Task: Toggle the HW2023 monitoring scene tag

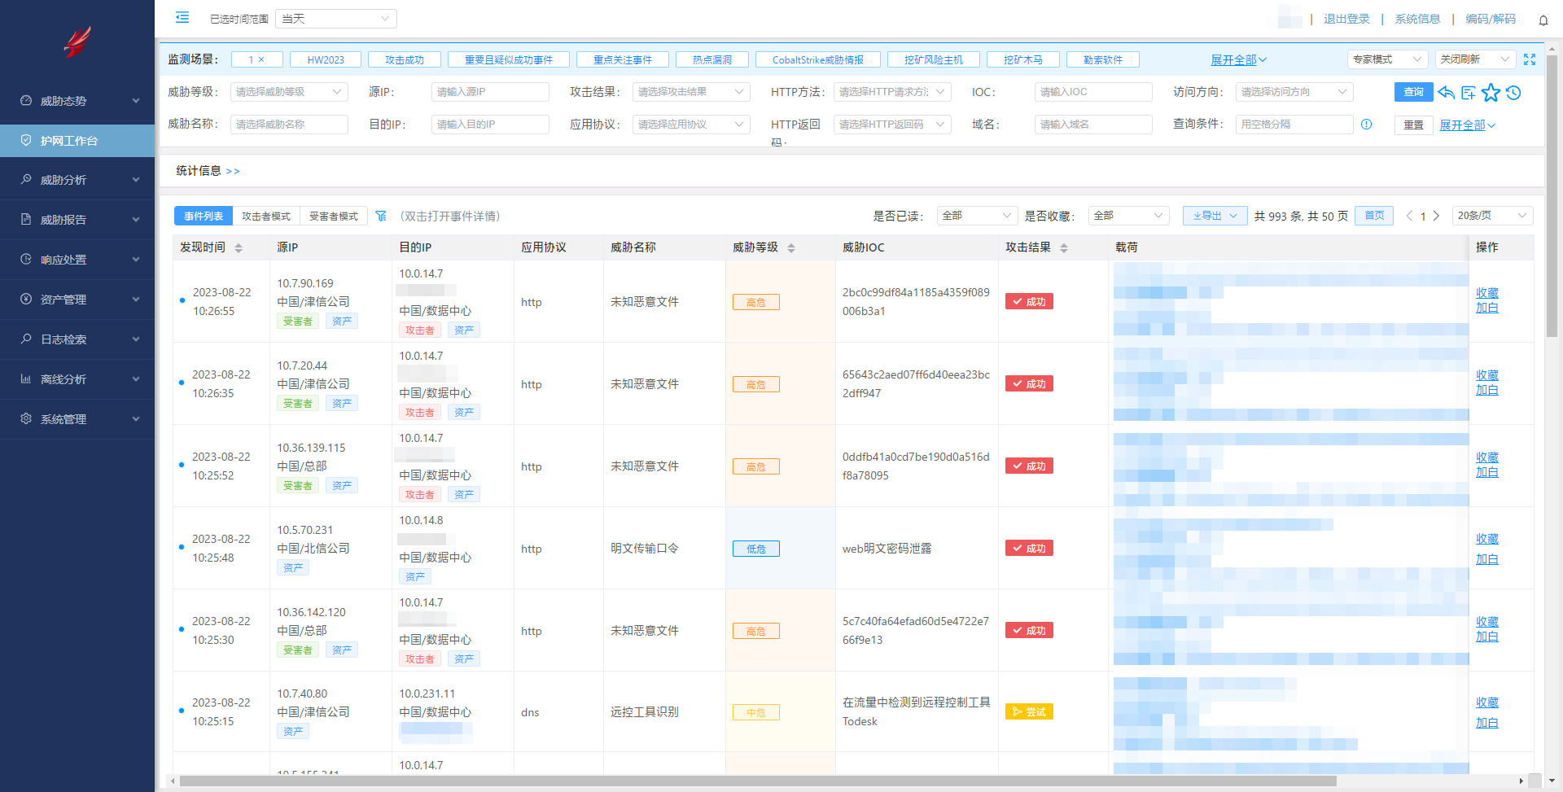Action: point(326,59)
